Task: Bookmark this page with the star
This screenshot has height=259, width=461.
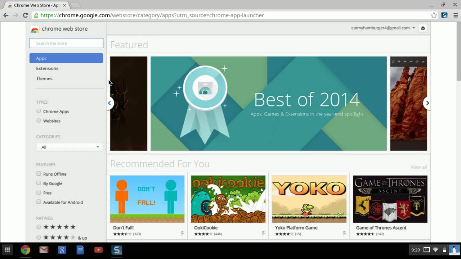Action: click(434, 15)
